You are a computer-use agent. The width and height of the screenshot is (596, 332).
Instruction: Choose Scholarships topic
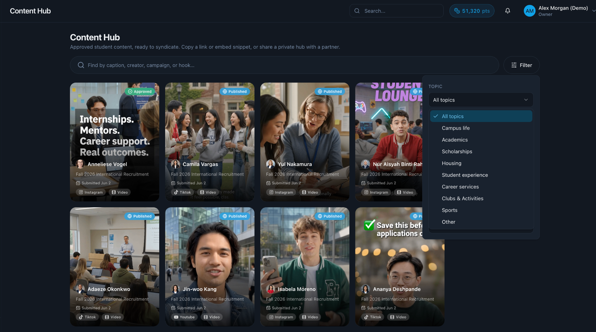coord(481,152)
